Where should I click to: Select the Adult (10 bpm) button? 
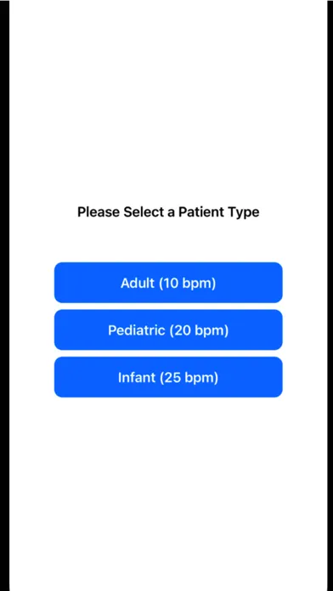(168, 283)
